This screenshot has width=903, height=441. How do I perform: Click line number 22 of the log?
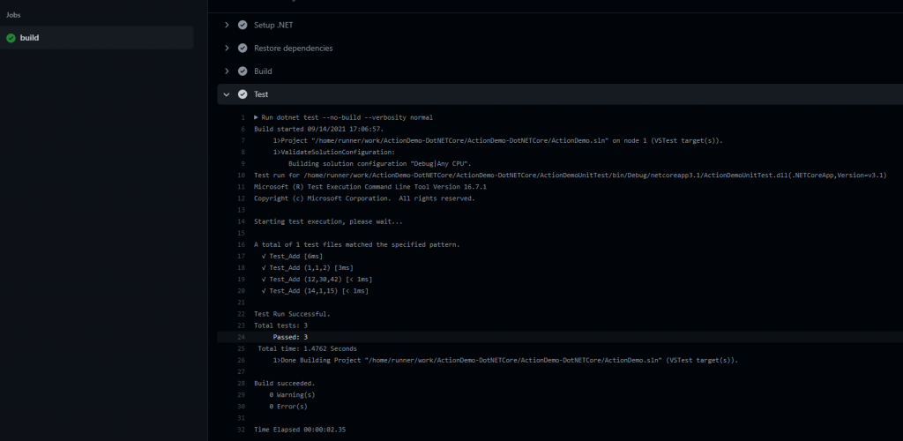click(240, 314)
